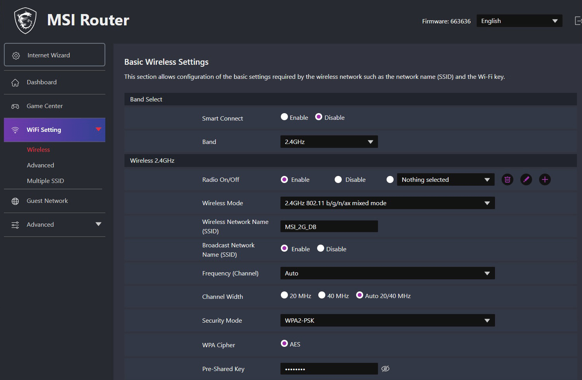582x380 pixels.
Task: Enable Smart Connect radio option
Action: 284,117
